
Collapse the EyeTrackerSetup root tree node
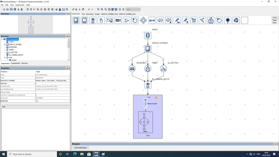pyautogui.click(x=2, y=39)
